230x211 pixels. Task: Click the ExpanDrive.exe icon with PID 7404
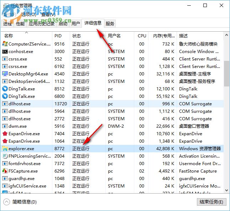5,133
